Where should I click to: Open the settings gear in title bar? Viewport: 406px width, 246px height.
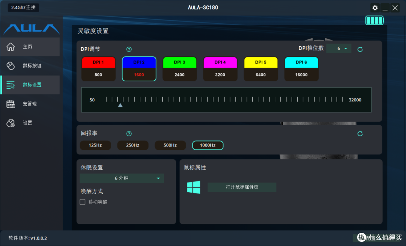tap(375, 8)
